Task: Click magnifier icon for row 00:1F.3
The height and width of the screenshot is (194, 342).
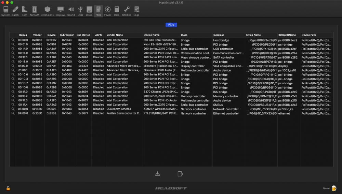Action: (x=13, y=100)
